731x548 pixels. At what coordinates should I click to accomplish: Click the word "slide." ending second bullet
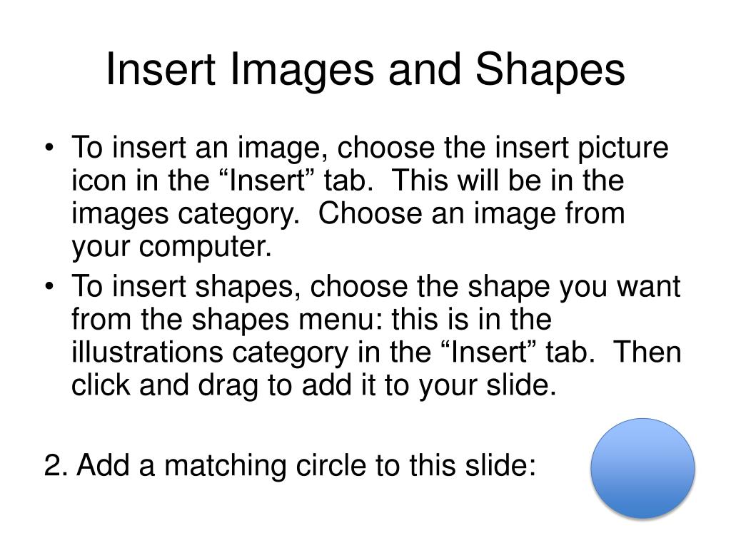tap(522, 385)
